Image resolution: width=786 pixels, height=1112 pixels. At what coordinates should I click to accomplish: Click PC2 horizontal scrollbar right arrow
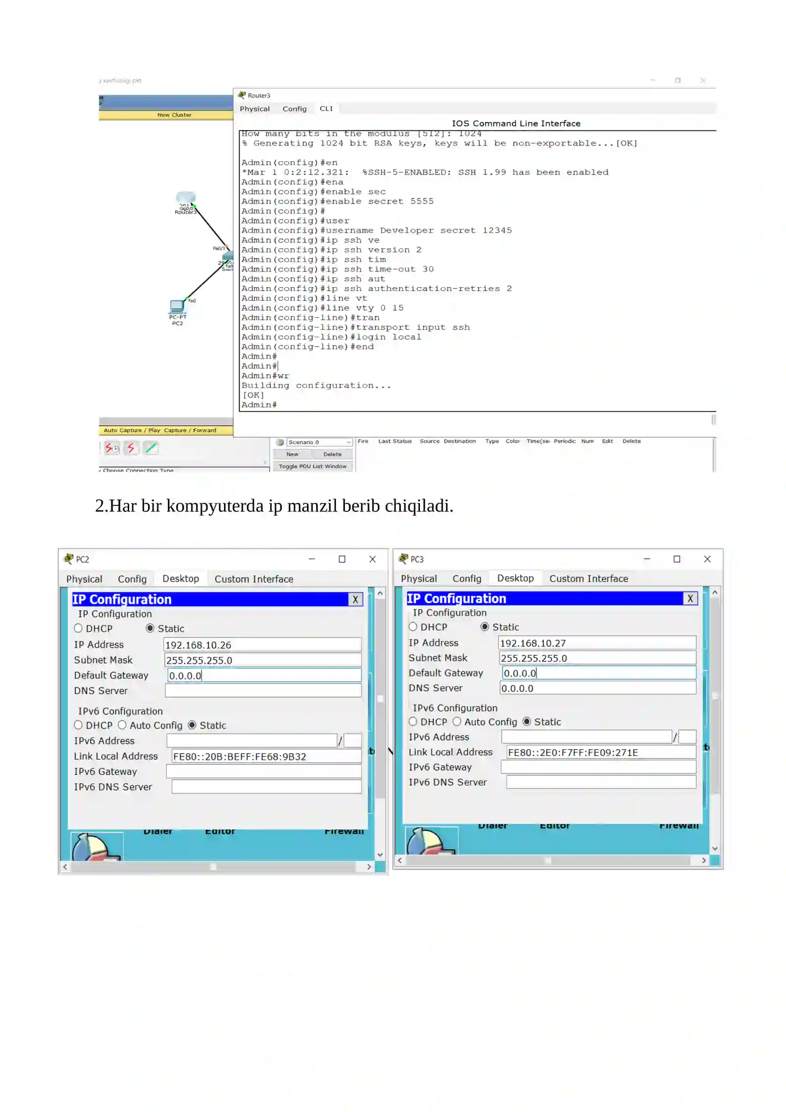click(369, 867)
